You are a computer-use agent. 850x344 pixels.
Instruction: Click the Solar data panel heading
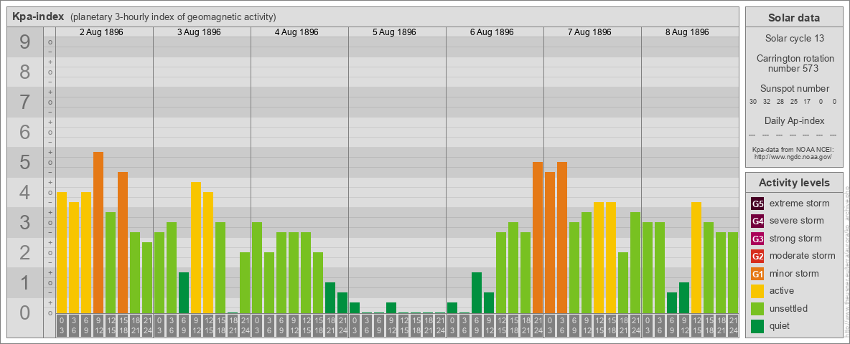click(x=794, y=17)
